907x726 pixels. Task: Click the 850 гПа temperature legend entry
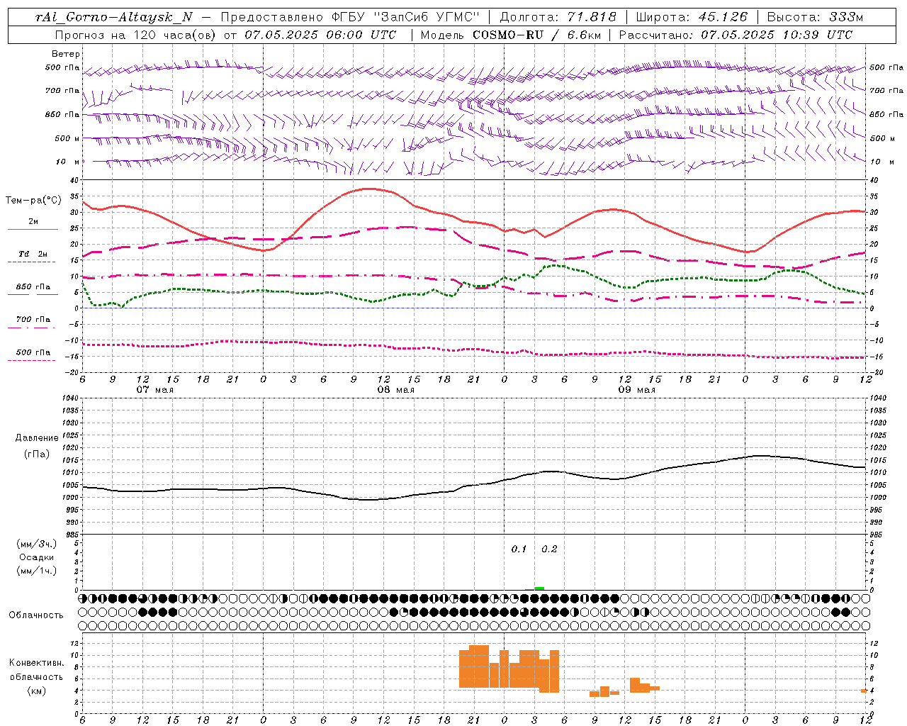pyautogui.click(x=33, y=287)
